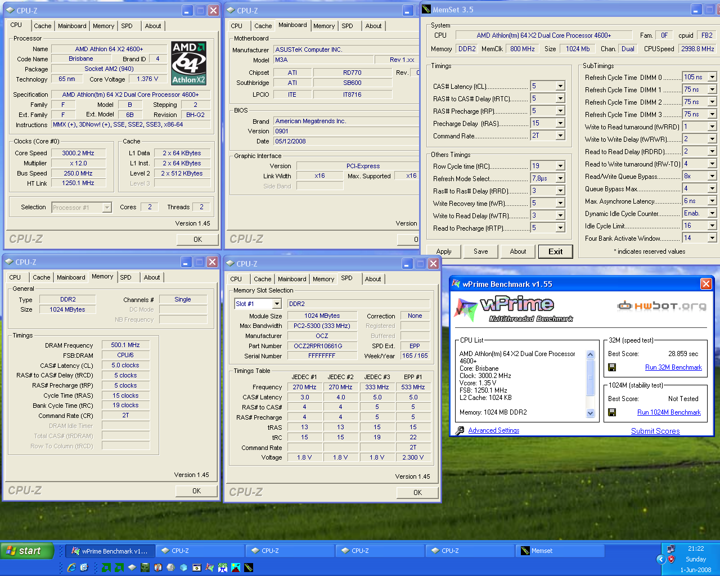Click Internet Explorer in the quick launch
The width and height of the screenshot is (720, 576).
71,568
